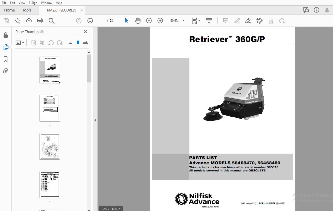333x211 pixels.
Task: Click the thumbnails panel vertical scrollbar thumb
Action: pyautogui.click(x=89, y=68)
